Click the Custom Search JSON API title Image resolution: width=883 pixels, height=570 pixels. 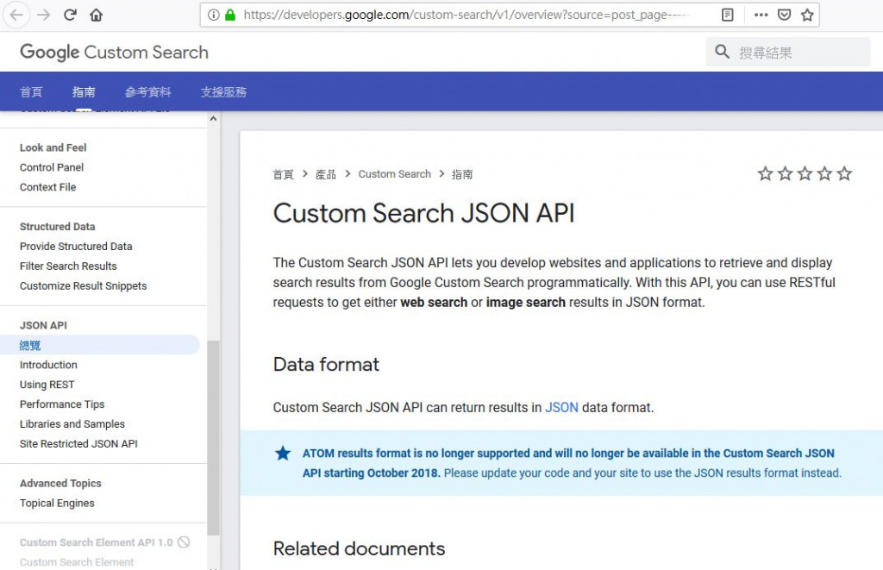pyautogui.click(x=423, y=213)
